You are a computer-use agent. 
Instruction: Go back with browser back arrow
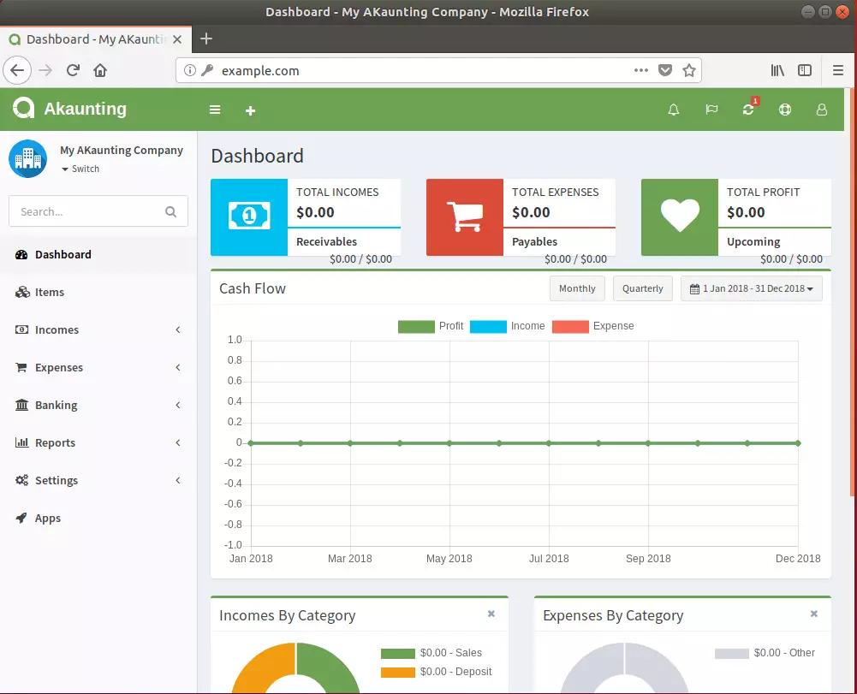coord(17,70)
